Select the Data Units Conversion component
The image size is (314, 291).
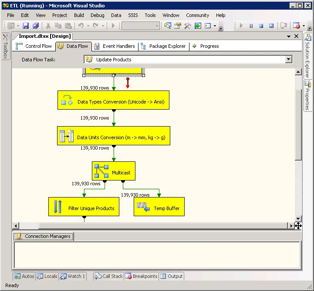point(113,136)
